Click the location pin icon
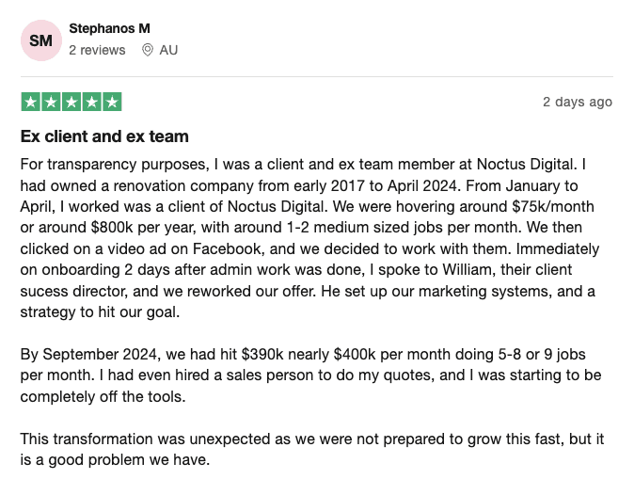Screen dimensions: 634x479 (148, 50)
